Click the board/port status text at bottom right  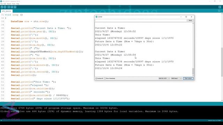(x=215, y=120)
